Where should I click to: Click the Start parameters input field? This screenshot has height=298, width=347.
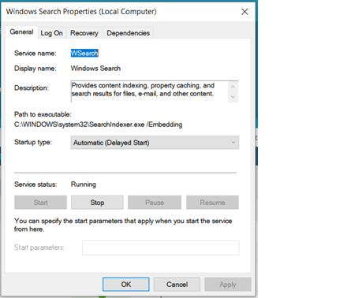160,248
